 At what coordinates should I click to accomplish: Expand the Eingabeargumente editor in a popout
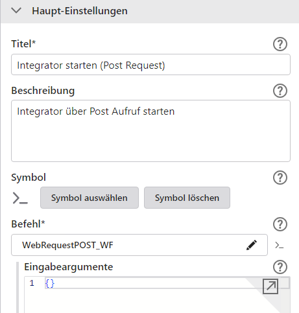(x=270, y=286)
